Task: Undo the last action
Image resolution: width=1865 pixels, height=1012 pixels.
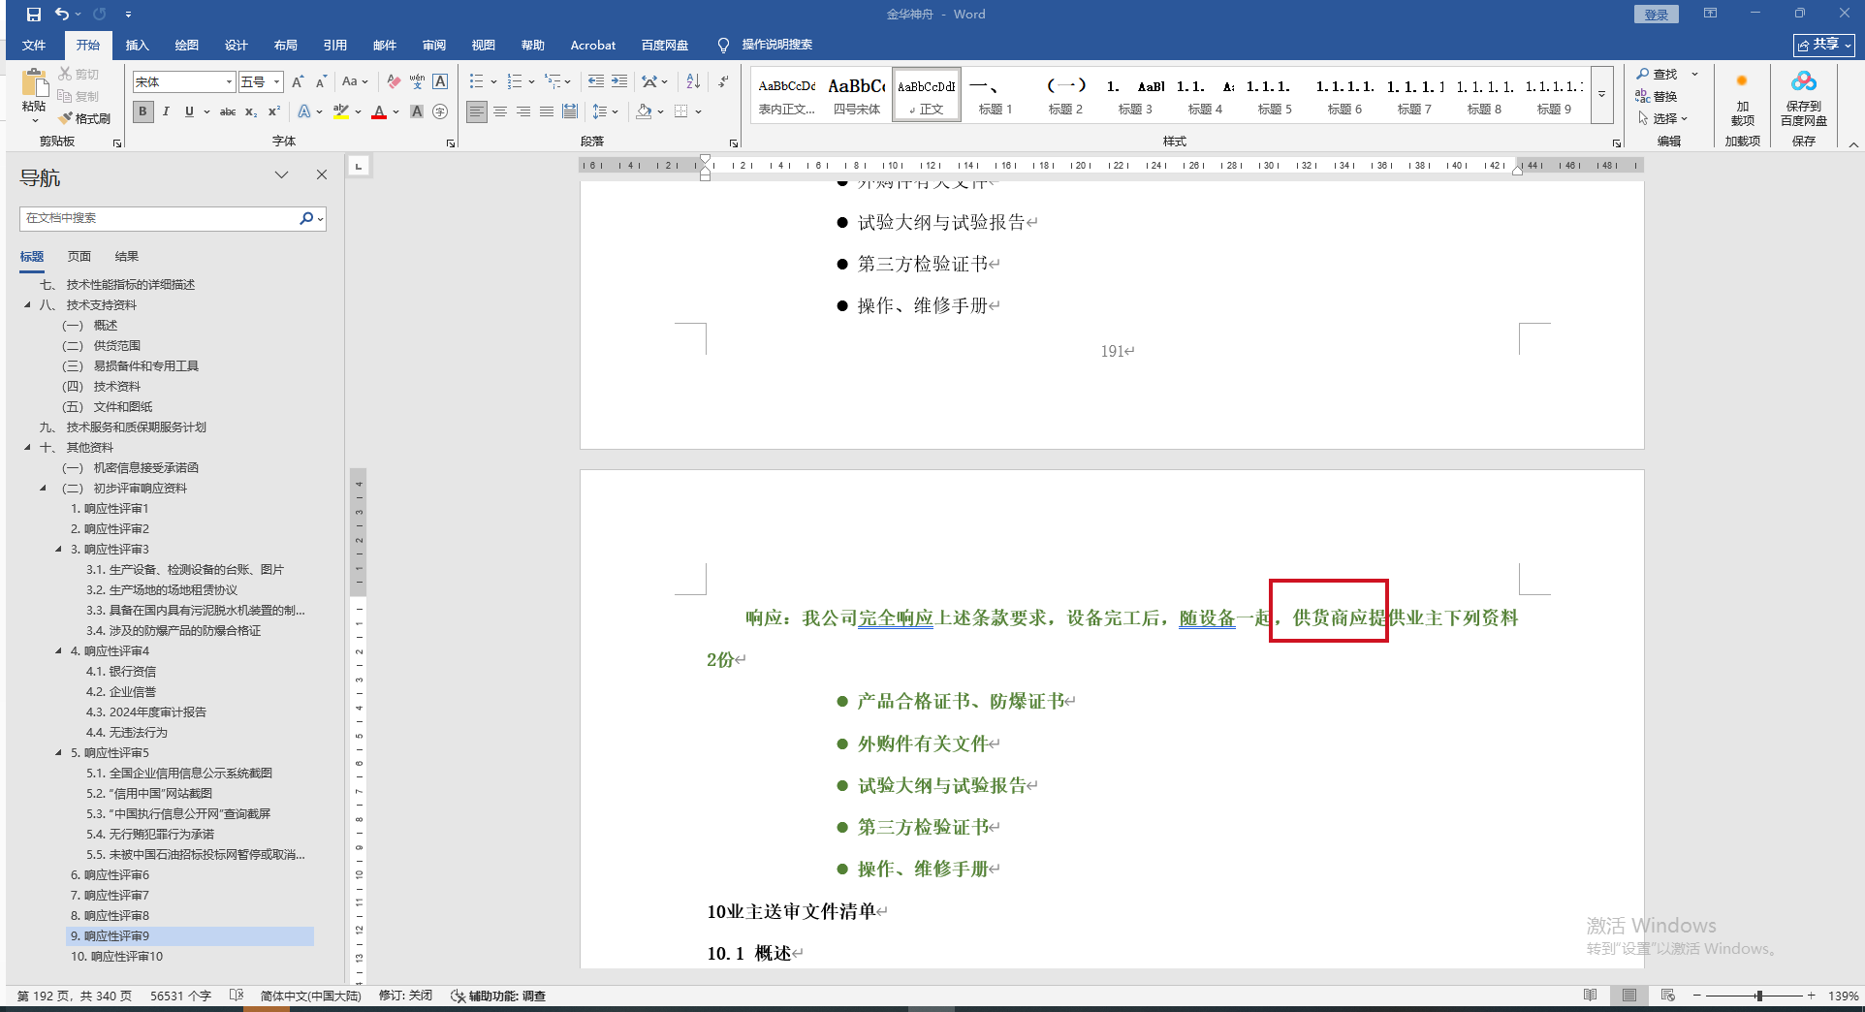Action: click(x=62, y=15)
